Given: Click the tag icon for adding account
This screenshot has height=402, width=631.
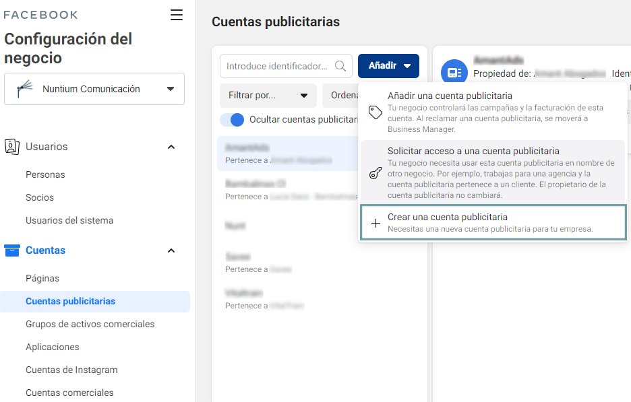Looking at the screenshot, I should [x=375, y=112].
